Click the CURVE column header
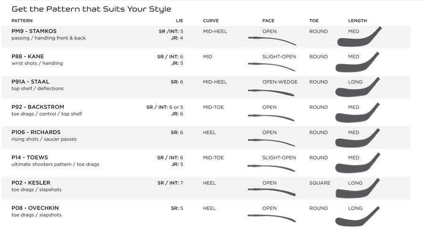This screenshot has width=424, height=238. [x=211, y=21]
